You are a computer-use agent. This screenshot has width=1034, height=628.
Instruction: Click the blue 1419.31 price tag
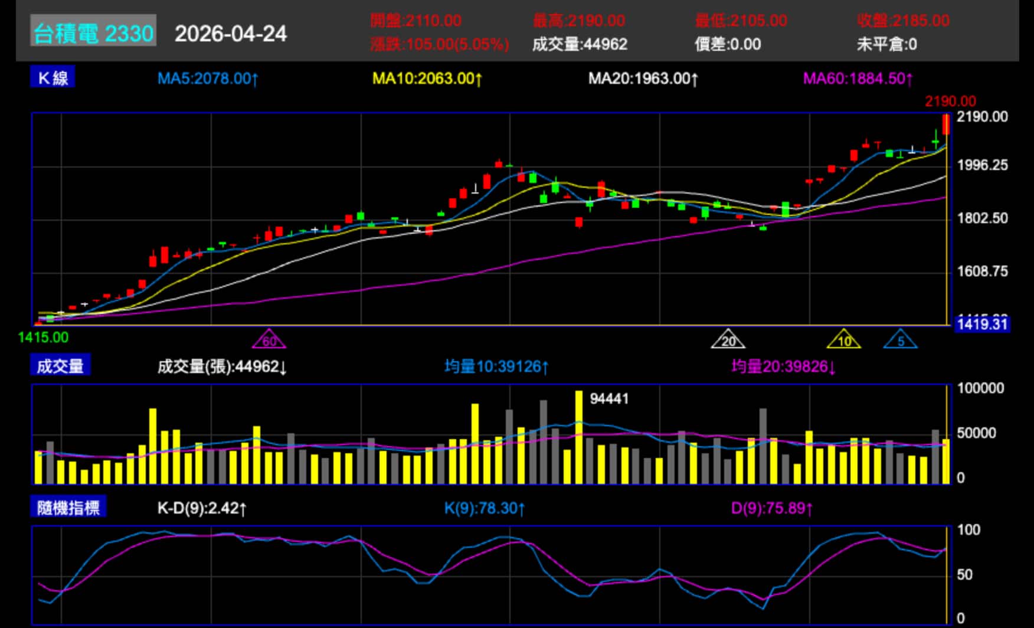982,324
